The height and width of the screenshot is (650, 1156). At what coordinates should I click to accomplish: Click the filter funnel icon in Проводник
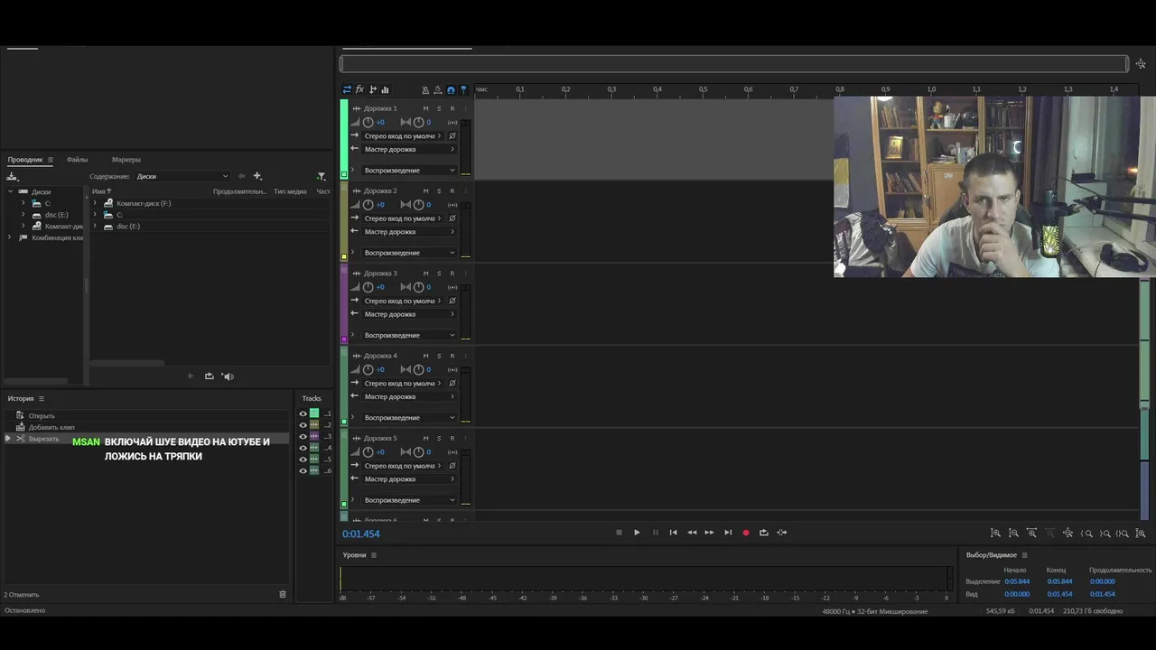[322, 176]
